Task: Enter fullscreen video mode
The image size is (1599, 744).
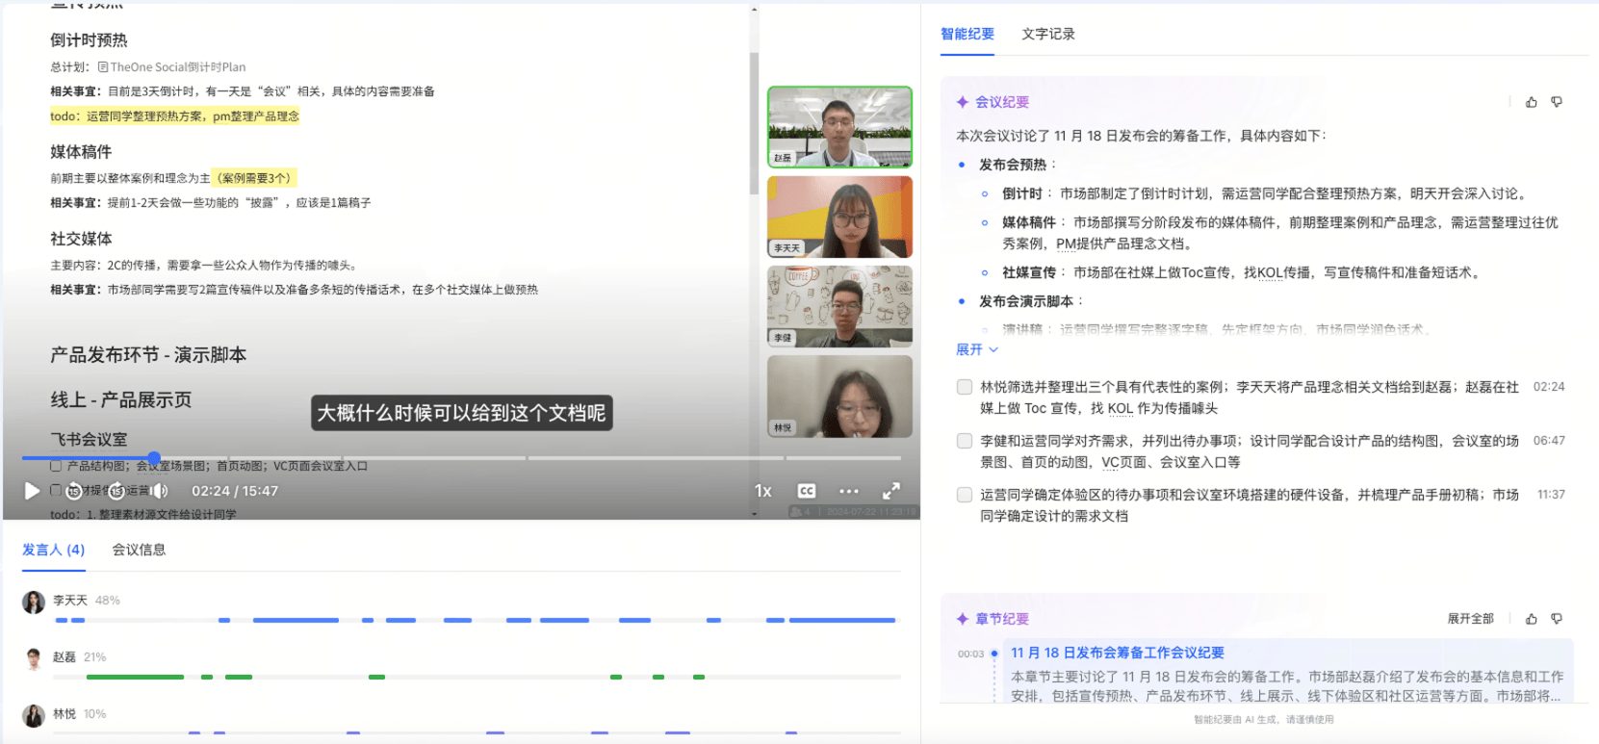Action: 891,491
